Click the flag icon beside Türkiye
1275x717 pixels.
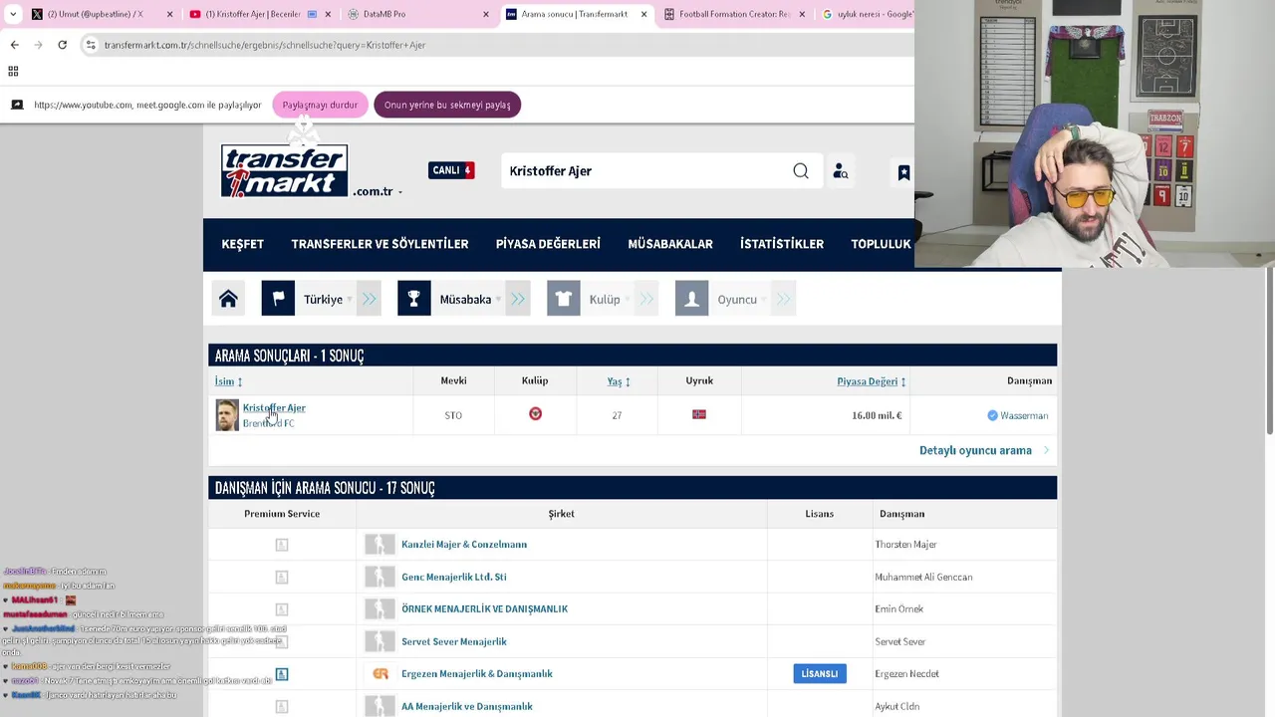click(278, 299)
